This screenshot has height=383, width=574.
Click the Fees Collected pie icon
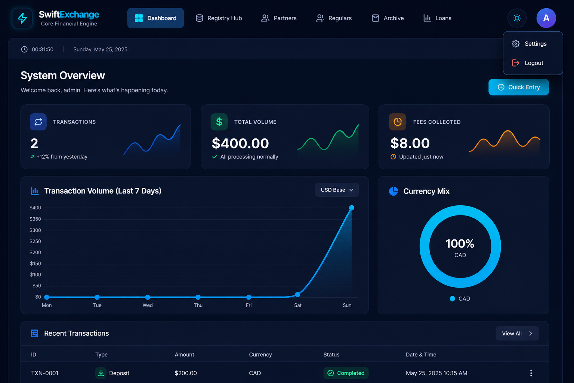click(398, 122)
